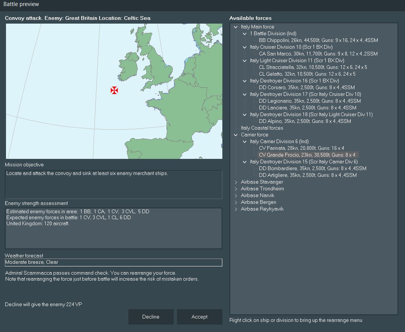
Task: Collapse Italy Carrier Division 6 node
Action: click(x=244, y=141)
